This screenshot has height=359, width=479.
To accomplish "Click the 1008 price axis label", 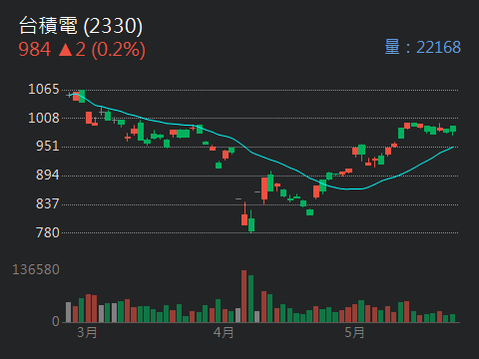I will [x=44, y=118].
